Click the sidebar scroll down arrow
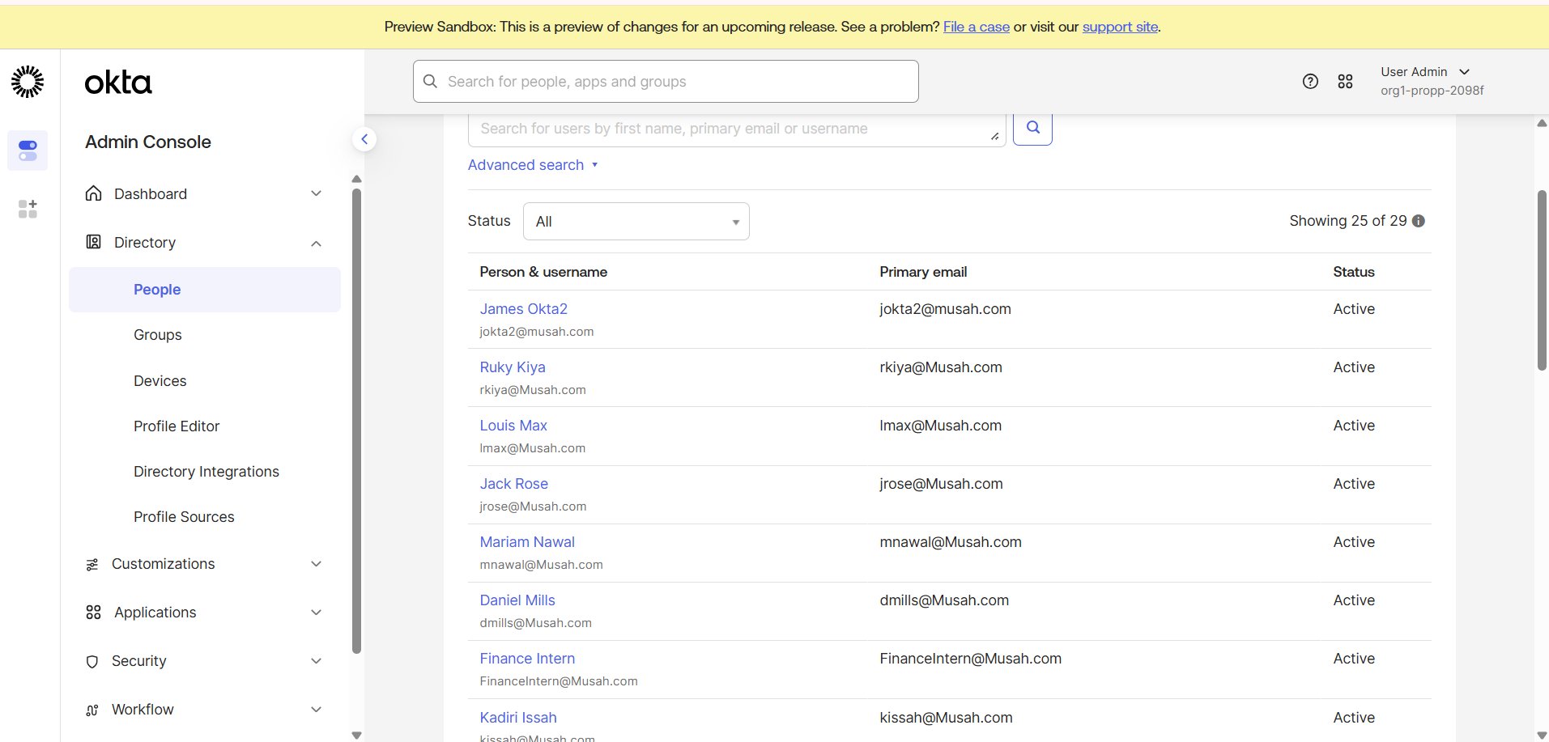 point(356,735)
